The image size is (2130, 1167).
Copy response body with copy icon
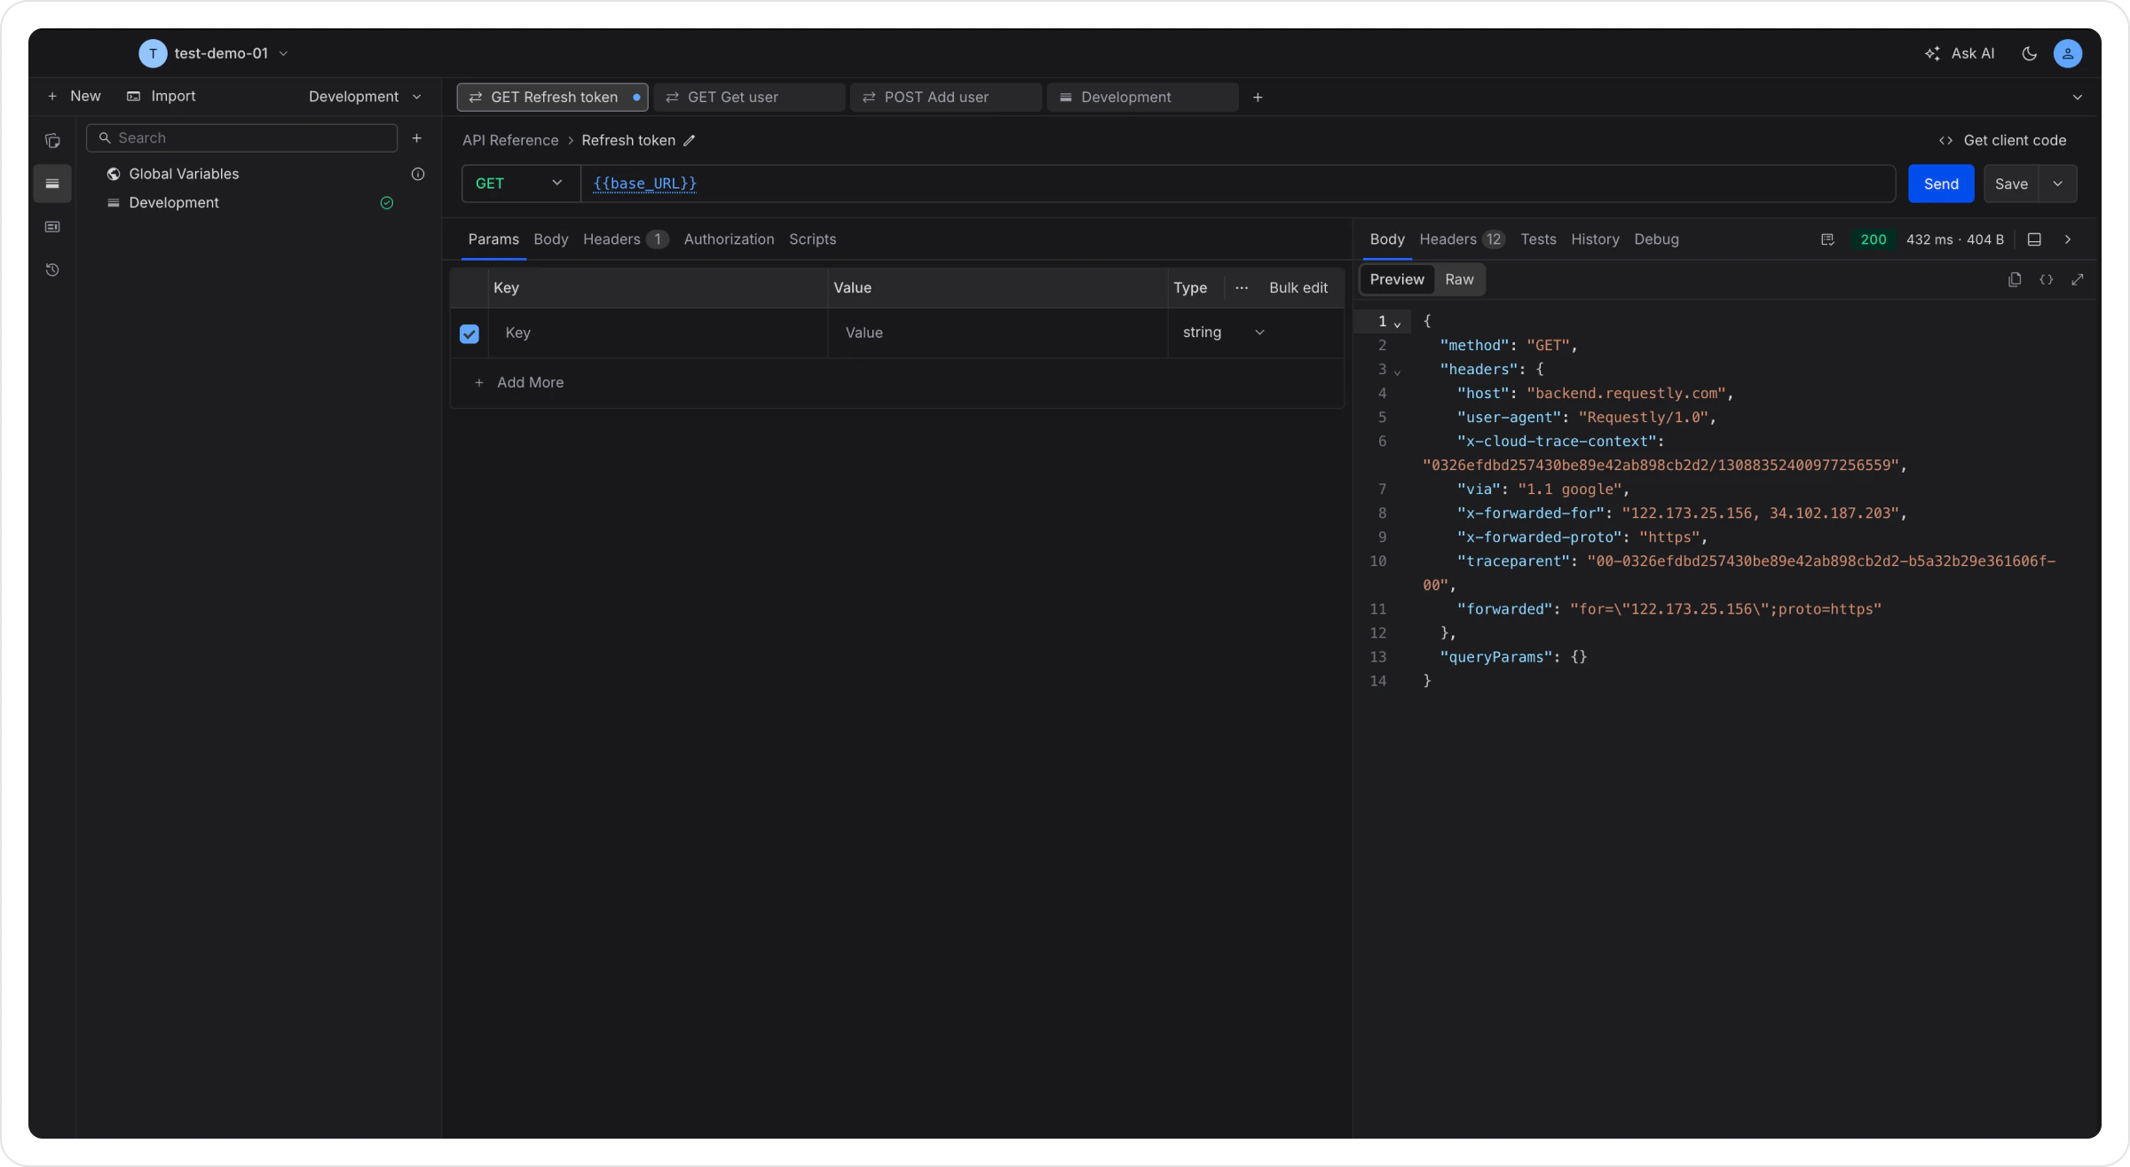tap(2015, 279)
